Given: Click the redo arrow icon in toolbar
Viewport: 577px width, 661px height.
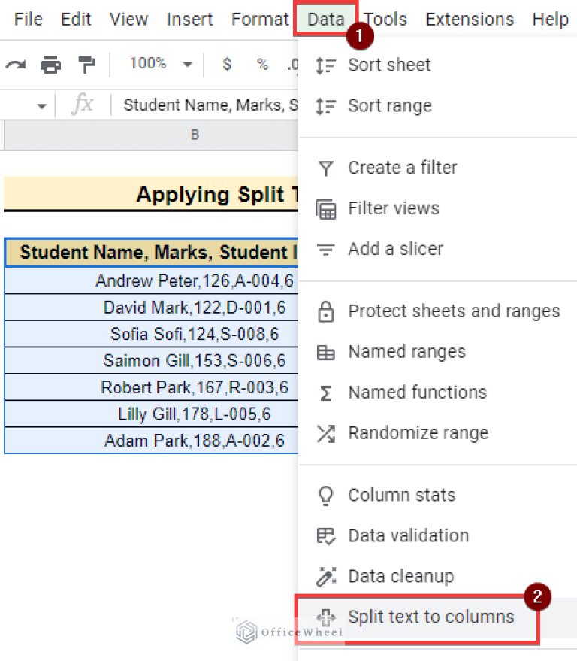Looking at the screenshot, I should click(x=15, y=65).
